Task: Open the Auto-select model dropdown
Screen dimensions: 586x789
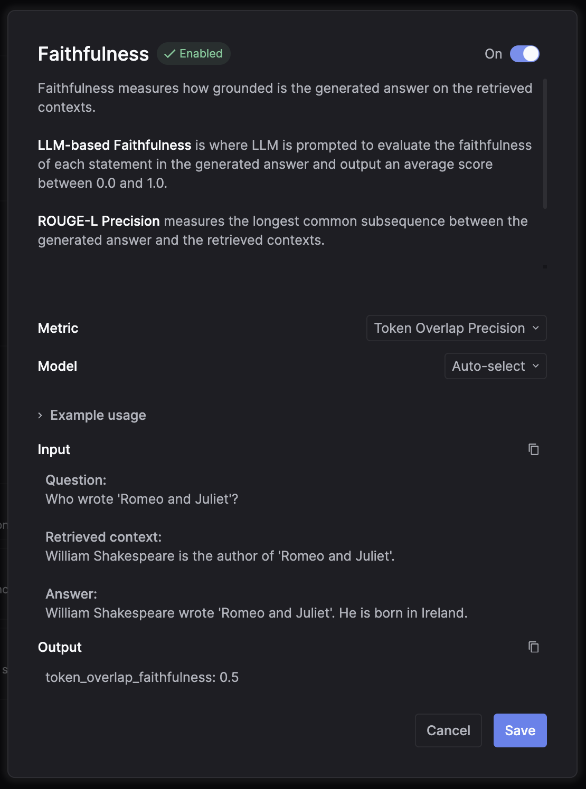Action: click(x=495, y=366)
